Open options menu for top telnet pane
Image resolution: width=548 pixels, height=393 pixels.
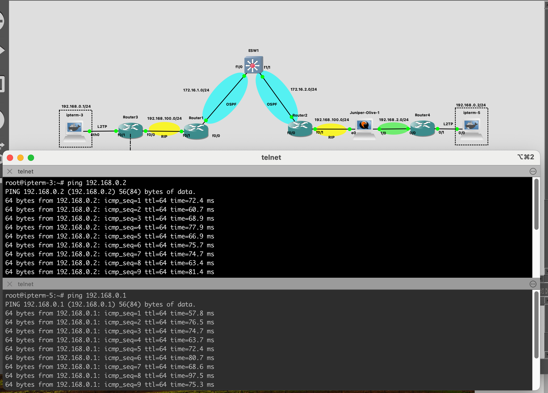click(533, 171)
